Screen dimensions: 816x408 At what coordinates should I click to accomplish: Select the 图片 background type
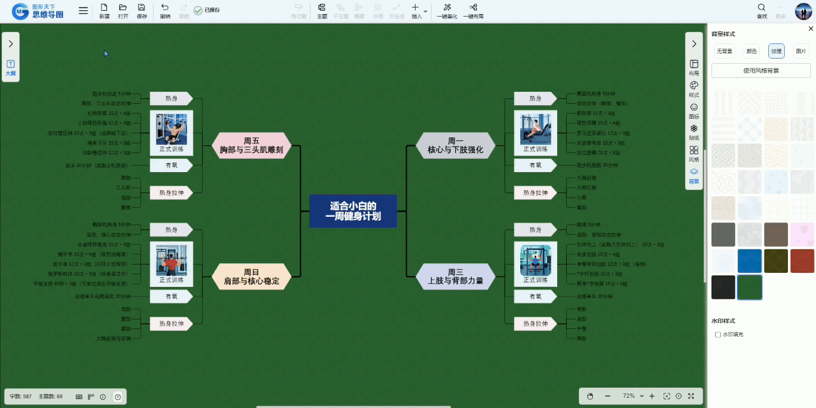point(800,51)
